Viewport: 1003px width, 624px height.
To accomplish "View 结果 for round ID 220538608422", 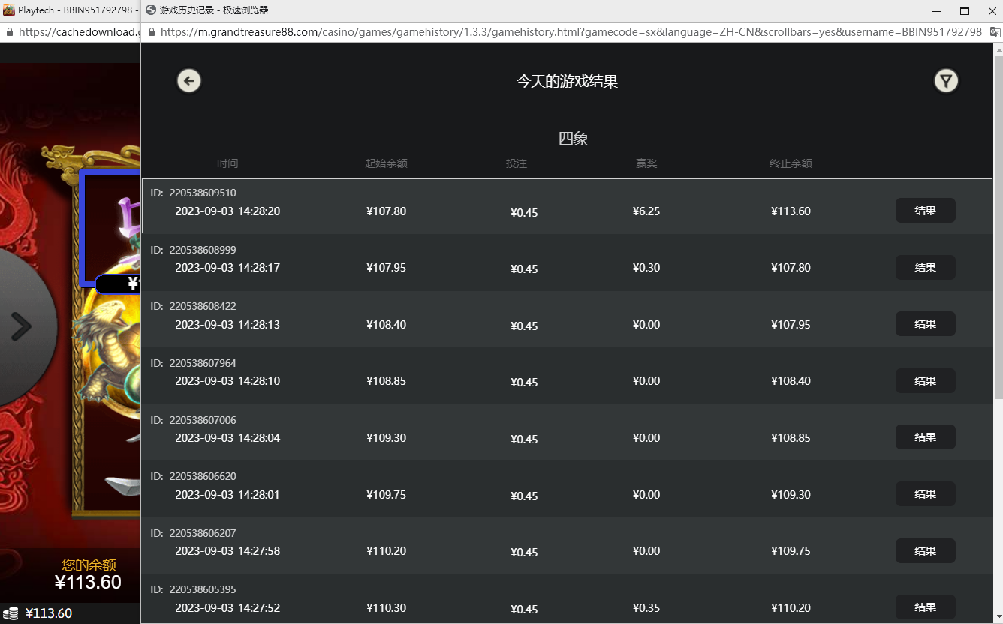I will (925, 324).
